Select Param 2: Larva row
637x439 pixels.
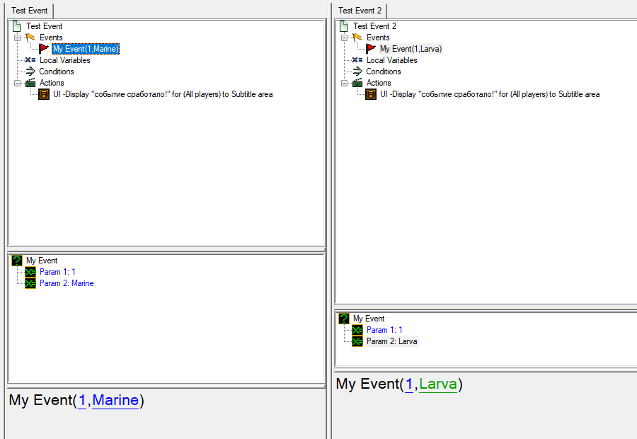coord(392,341)
